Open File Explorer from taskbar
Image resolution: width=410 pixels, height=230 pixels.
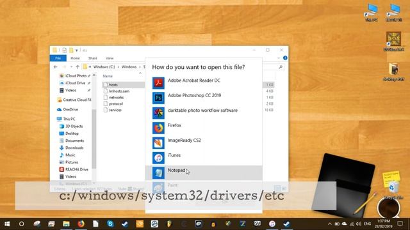66,224
